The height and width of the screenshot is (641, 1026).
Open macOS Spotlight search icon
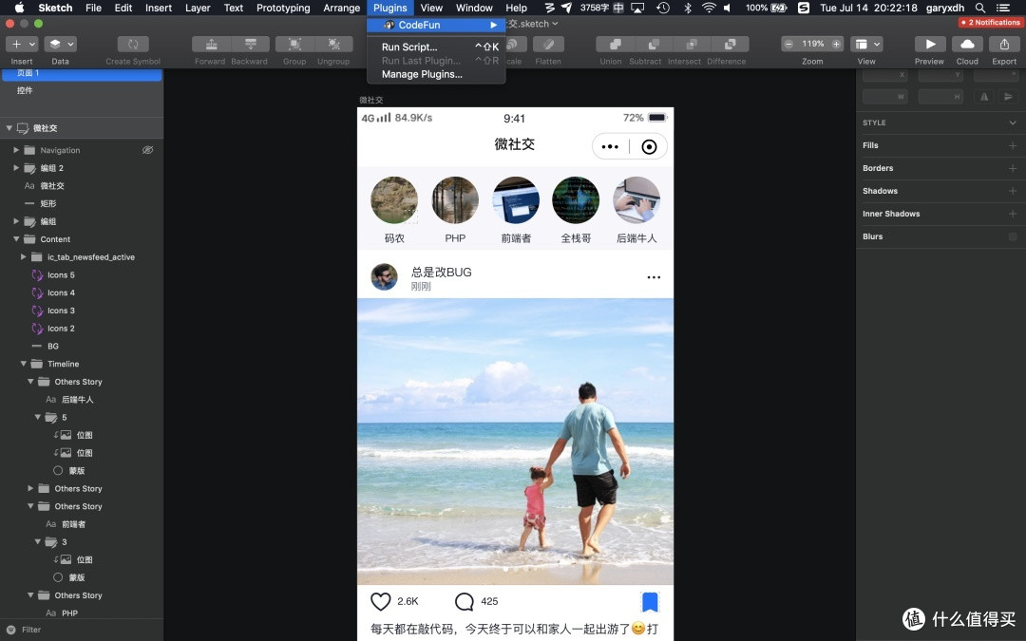[x=979, y=8]
